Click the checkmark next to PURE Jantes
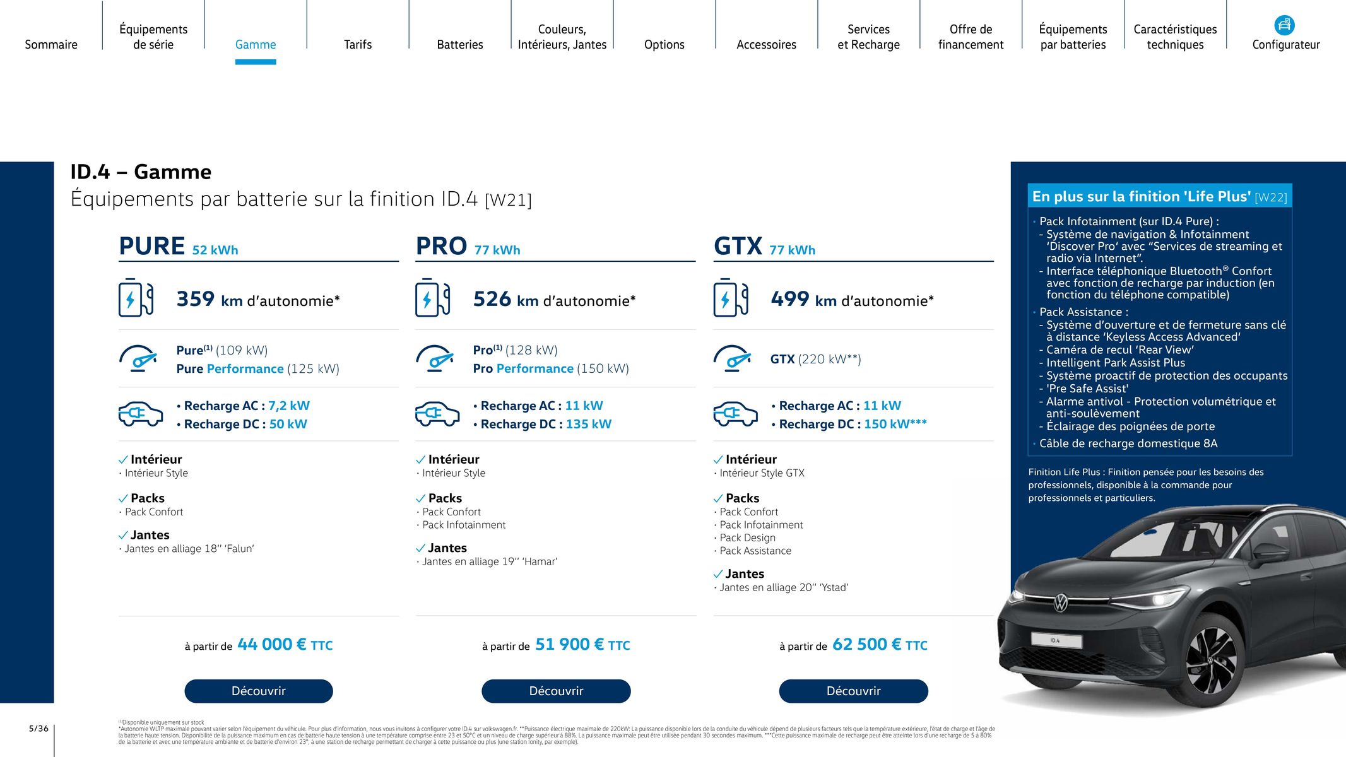Viewport: 1346px width, 757px height. [123, 536]
